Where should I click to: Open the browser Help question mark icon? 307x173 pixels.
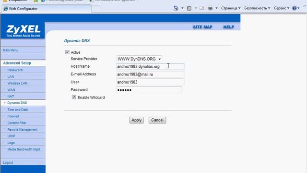pyautogui.click(x=294, y=8)
